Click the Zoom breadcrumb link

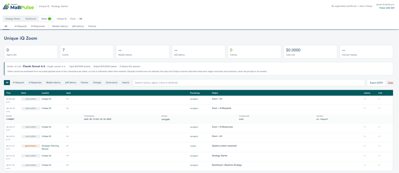point(73,19)
